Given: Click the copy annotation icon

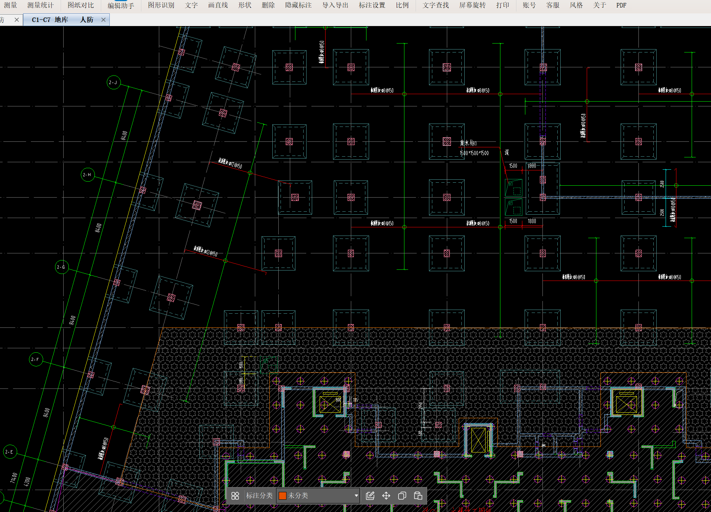Looking at the screenshot, I should pos(402,496).
